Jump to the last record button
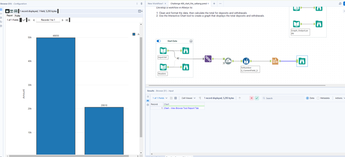Screen dimensions: 345x157 (x=67, y=20)
